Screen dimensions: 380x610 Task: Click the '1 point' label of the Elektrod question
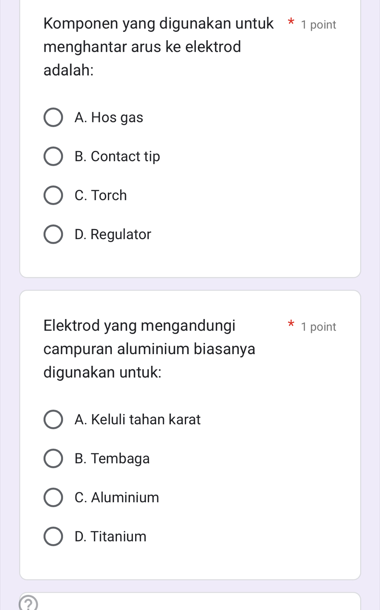pyautogui.click(x=318, y=327)
